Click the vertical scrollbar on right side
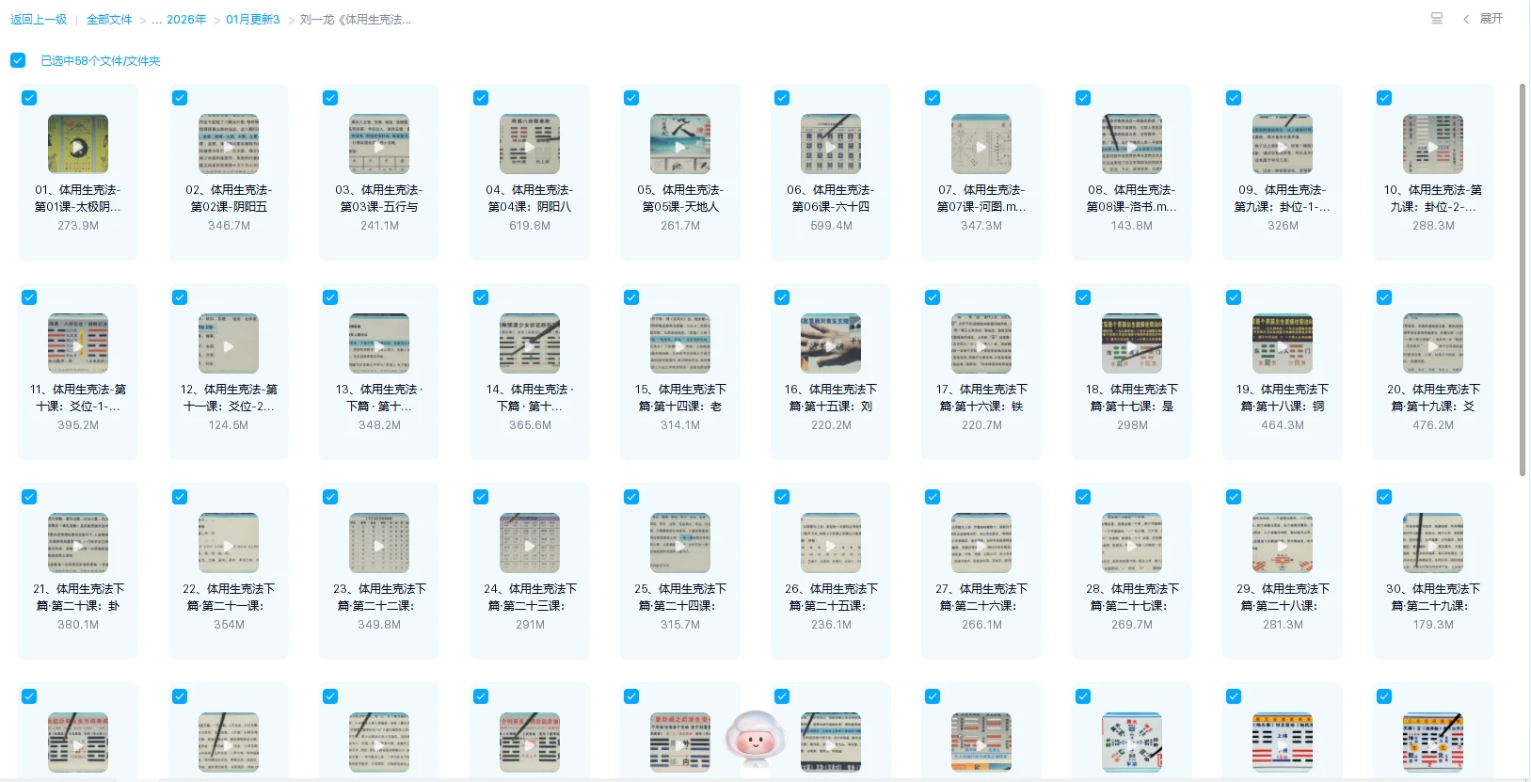Image resolution: width=1531 pixels, height=782 pixels. click(1523, 282)
